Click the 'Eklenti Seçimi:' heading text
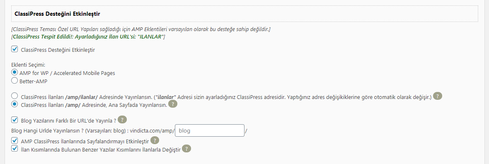The image size is (489, 164). (28, 65)
